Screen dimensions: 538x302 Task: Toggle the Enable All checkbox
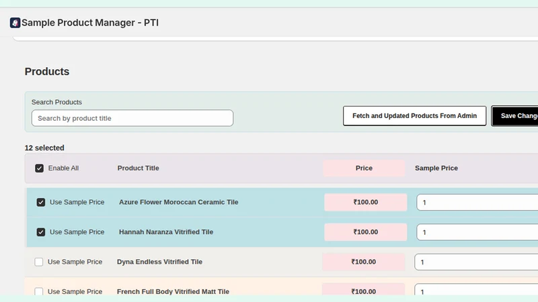[x=39, y=168]
